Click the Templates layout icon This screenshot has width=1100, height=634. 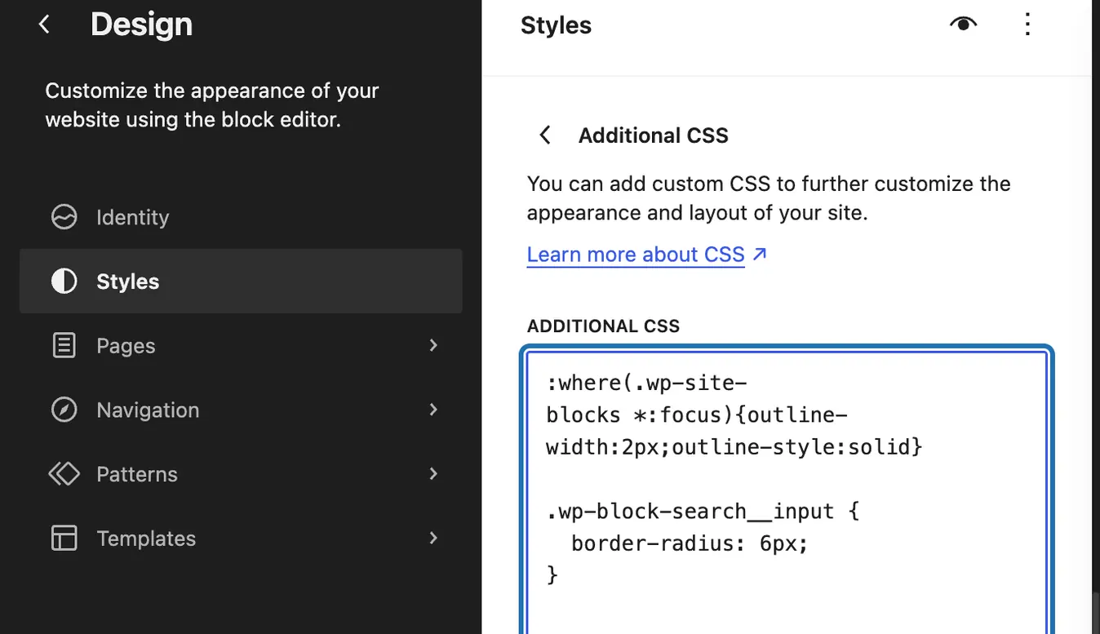tap(64, 539)
